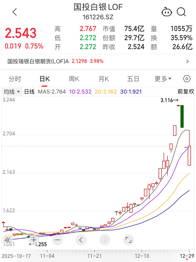Open the search magnifier icon
This screenshot has width=196, height=262.
(x=181, y=12)
